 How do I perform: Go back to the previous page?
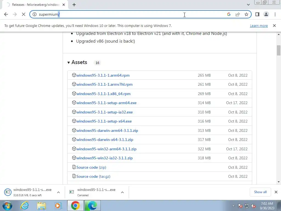6,14
